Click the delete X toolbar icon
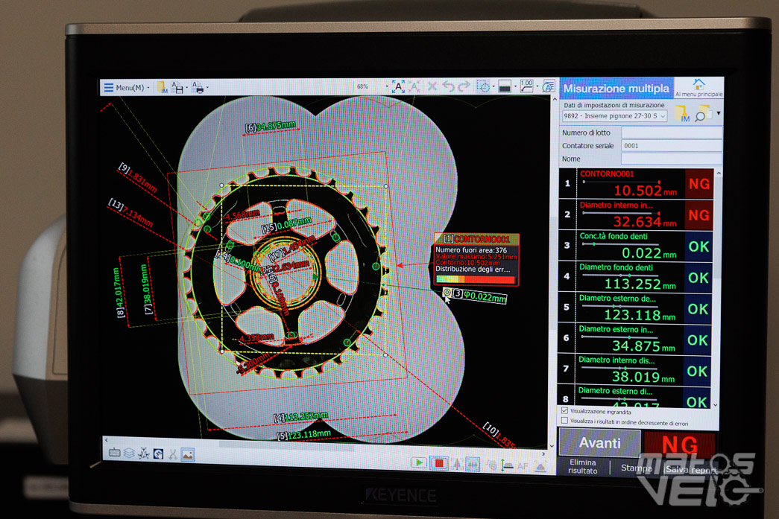Screen dimensions: 779x519 pos(432,87)
